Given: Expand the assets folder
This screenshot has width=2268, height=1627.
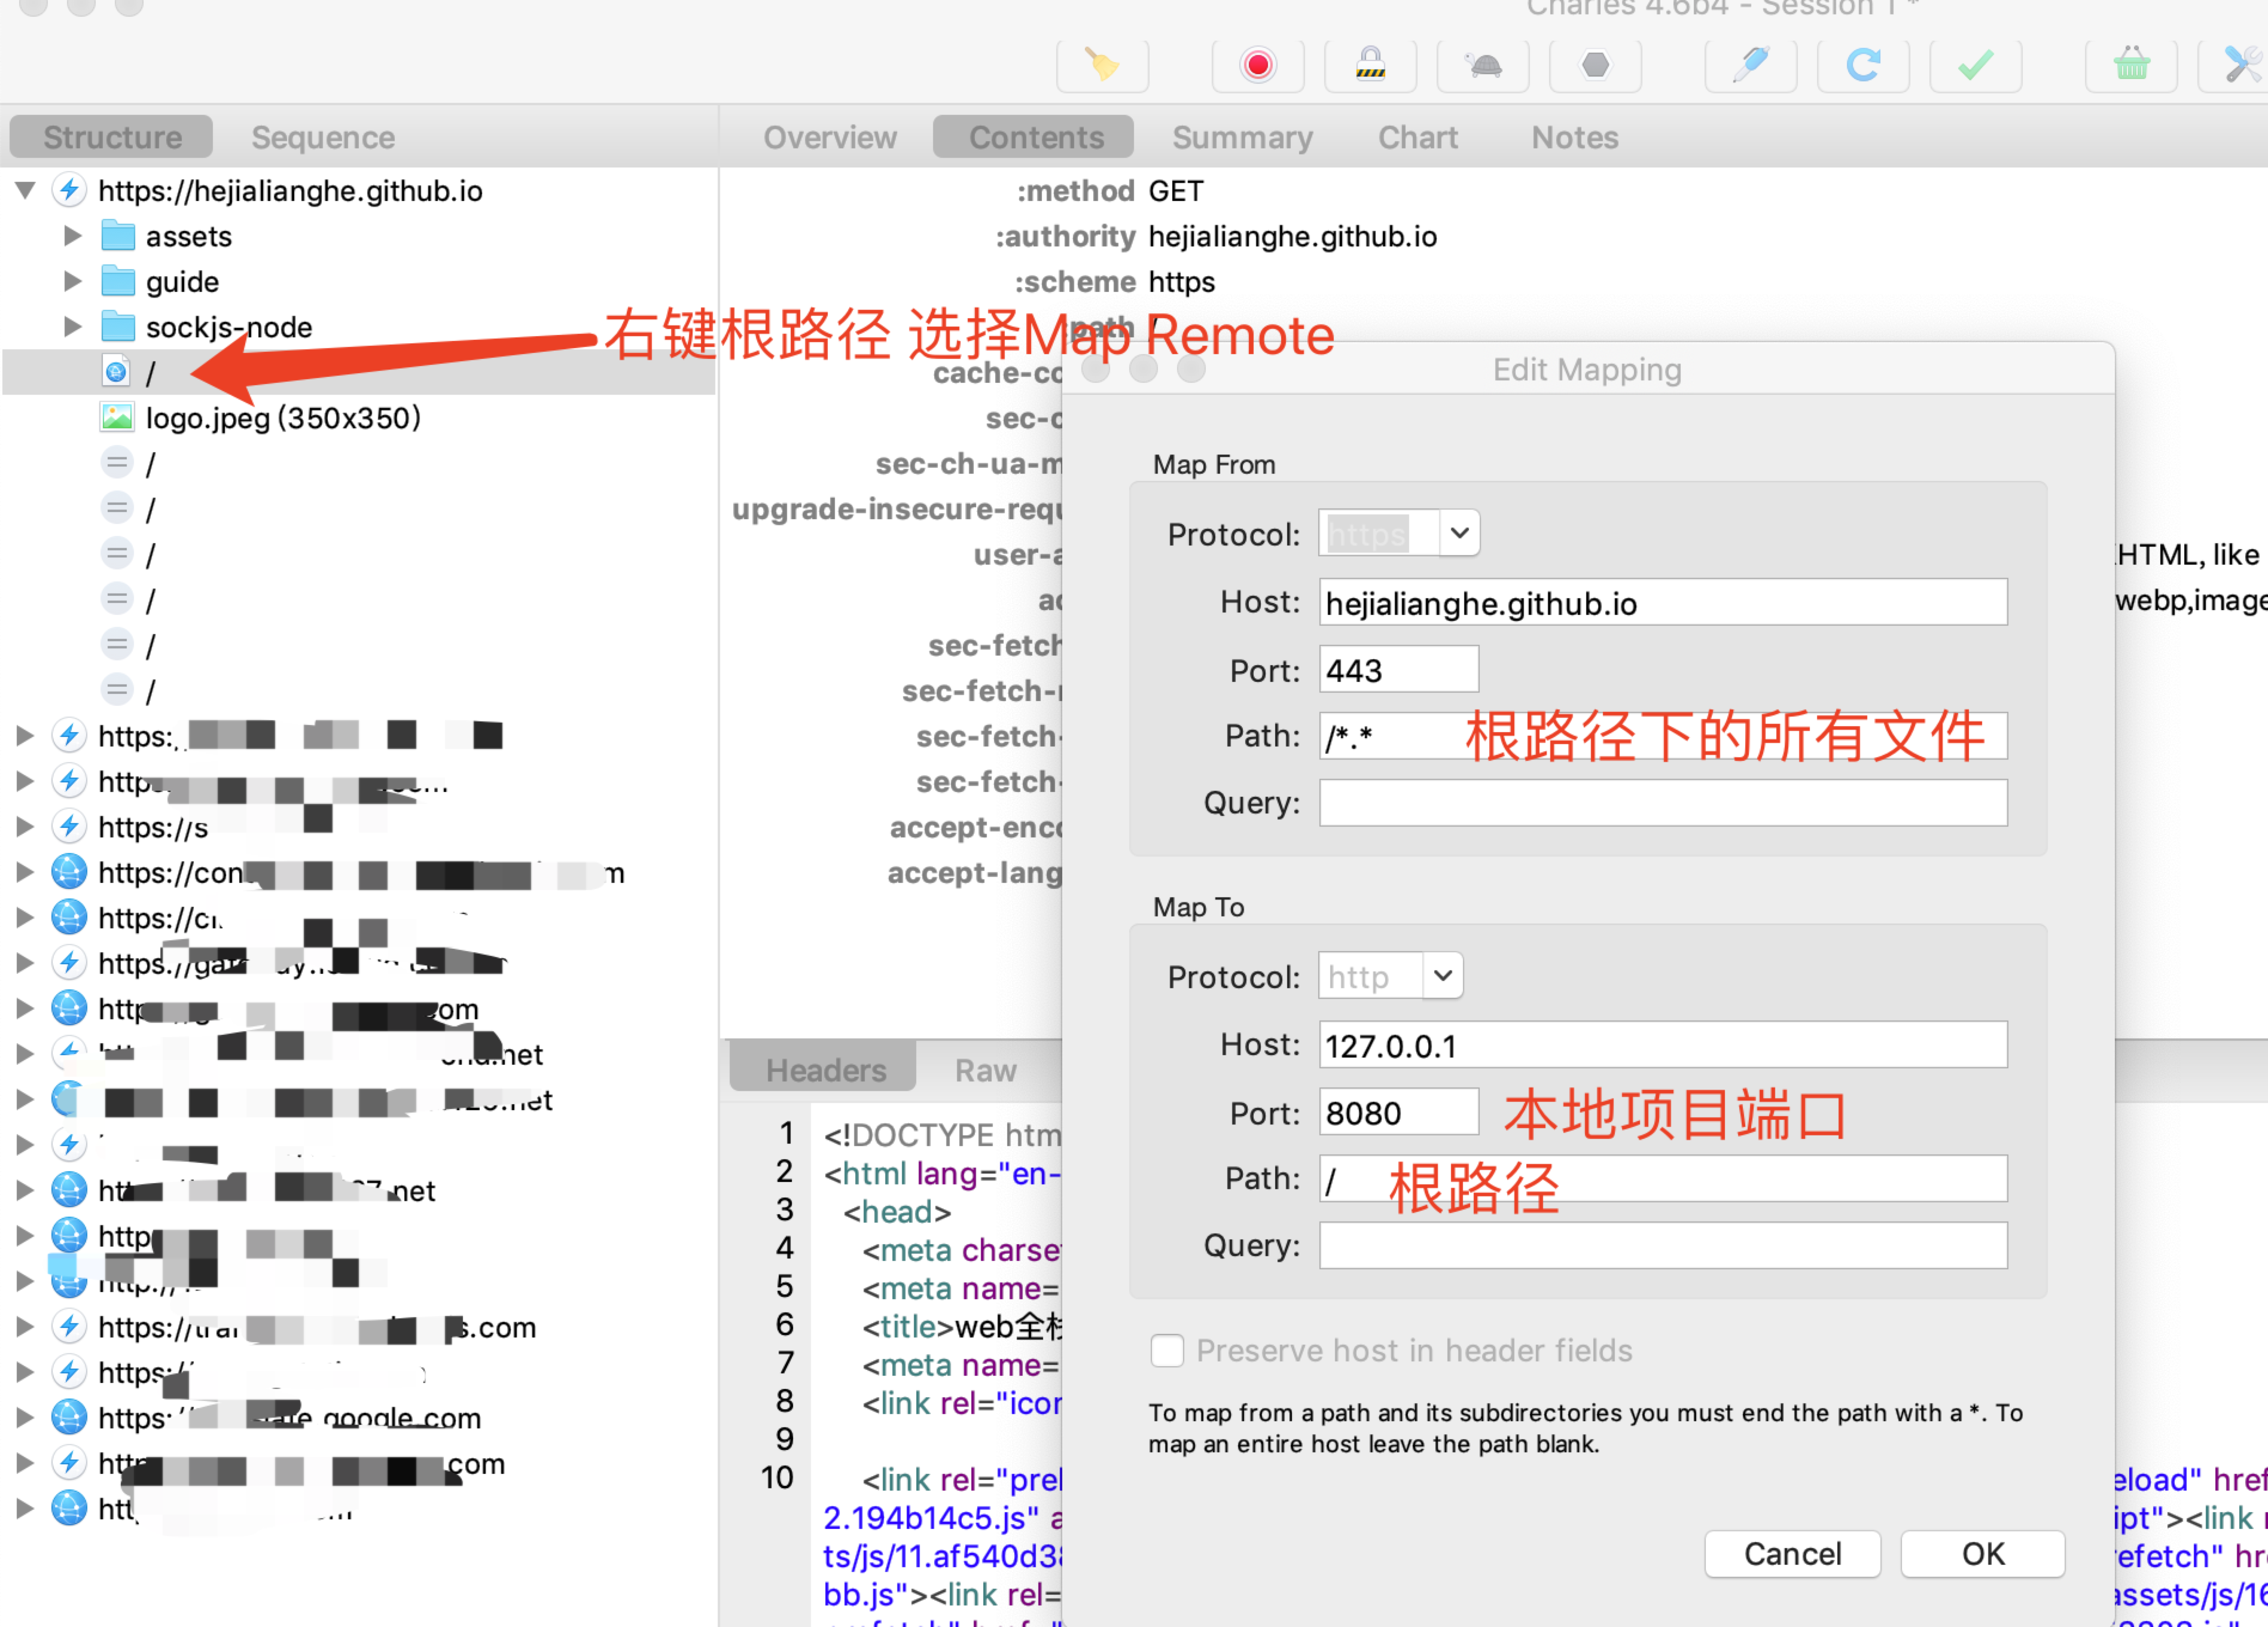Looking at the screenshot, I should pyautogui.click(x=72, y=236).
